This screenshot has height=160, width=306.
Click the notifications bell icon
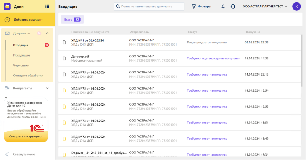pyautogui.click(x=223, y=7)
